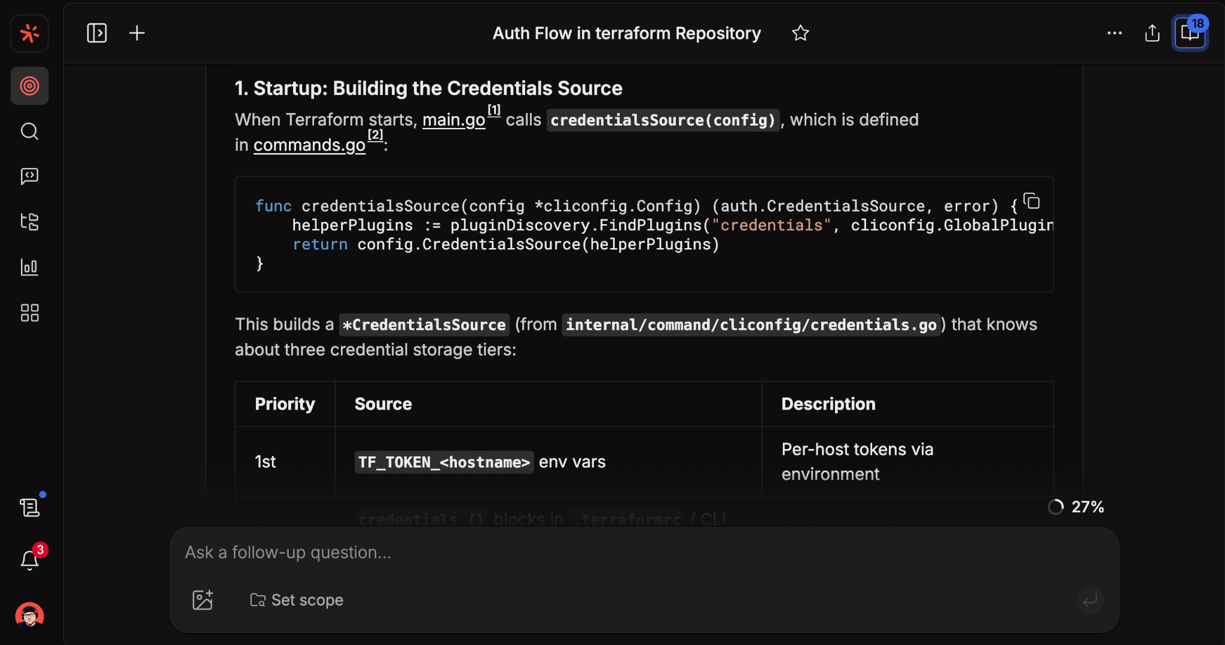Viewport: 1225px width, 645px height.
Task: Click the share/export icon
Action: (1152, 33)
